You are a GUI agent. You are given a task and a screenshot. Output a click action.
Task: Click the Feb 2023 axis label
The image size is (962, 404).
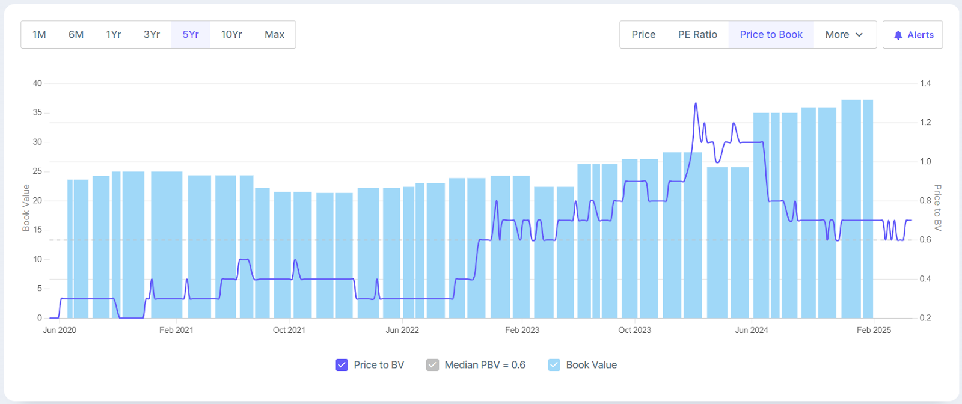coord(522,330)
